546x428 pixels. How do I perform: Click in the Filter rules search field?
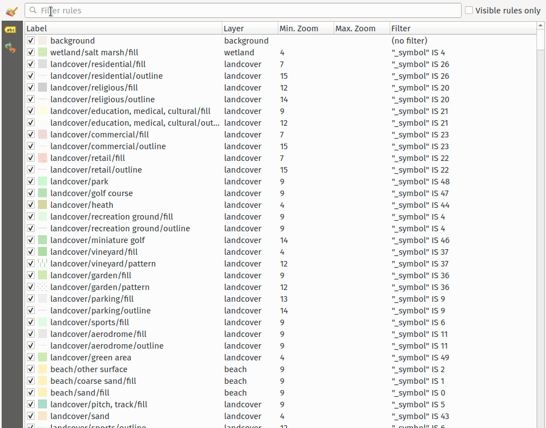coord(246,11)
